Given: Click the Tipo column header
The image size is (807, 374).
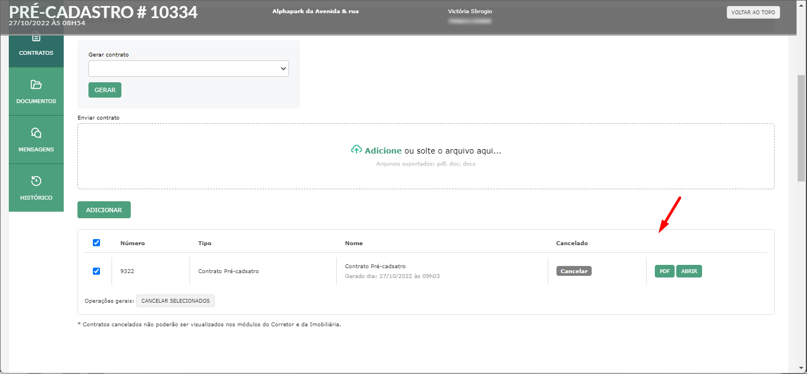Looking at the screenshot, I should point(205,243).
